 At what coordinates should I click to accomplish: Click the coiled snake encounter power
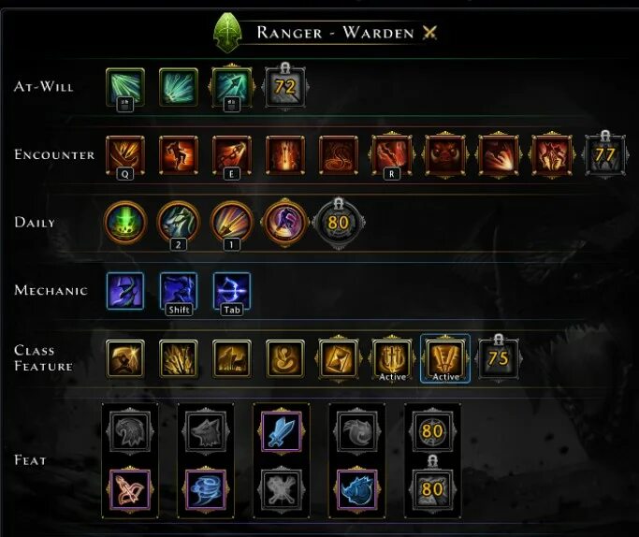[339, 155]
